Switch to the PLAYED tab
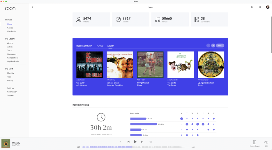The width and height of the screenshot is (272, 150). click(x=100, y=46)
